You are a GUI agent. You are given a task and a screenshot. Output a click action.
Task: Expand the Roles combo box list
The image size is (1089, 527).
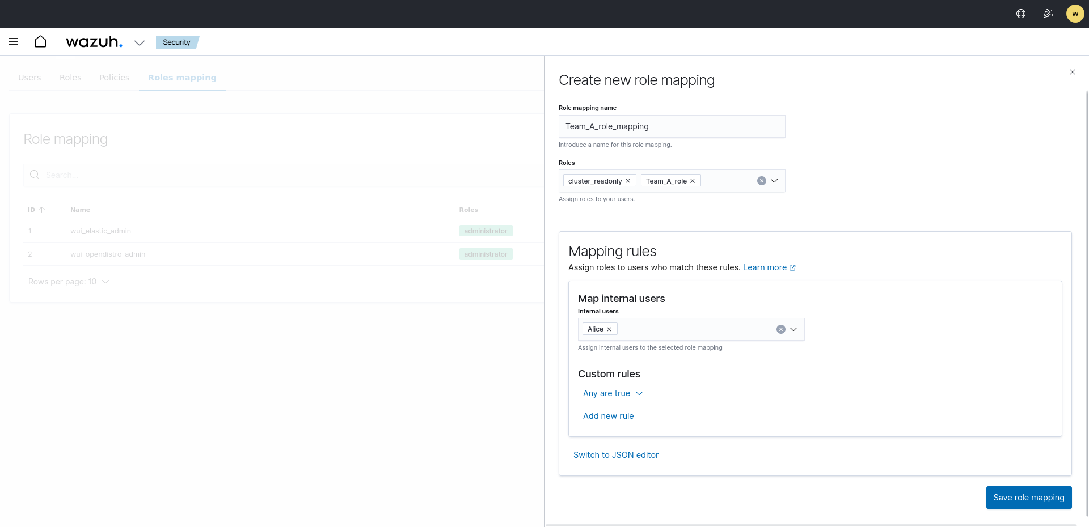click(774, 181)
